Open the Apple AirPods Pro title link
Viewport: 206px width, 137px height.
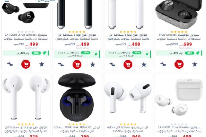tap(128, 129)
